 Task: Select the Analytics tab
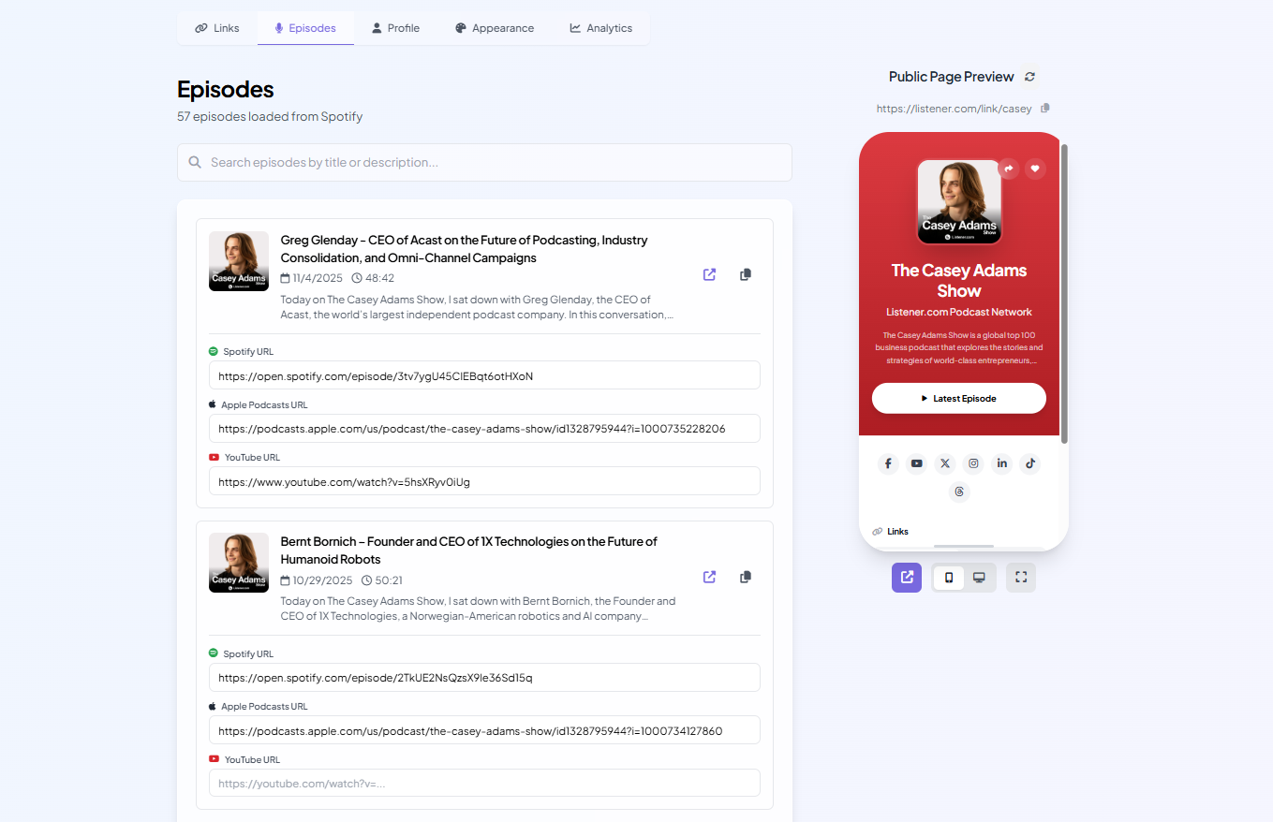tap(600, 28)
